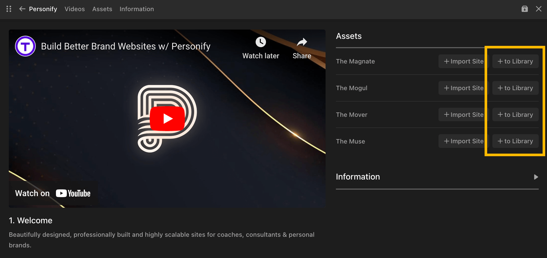Click the Information section heading

358,177
